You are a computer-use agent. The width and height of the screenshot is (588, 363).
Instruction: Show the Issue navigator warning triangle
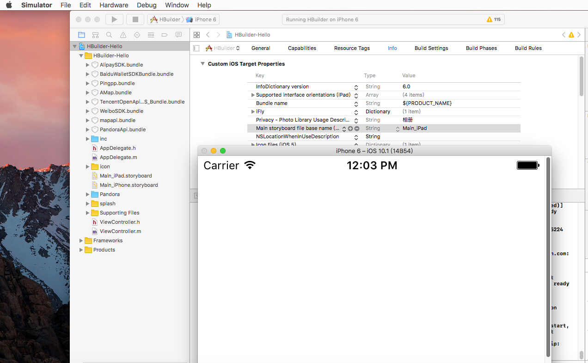123,35
